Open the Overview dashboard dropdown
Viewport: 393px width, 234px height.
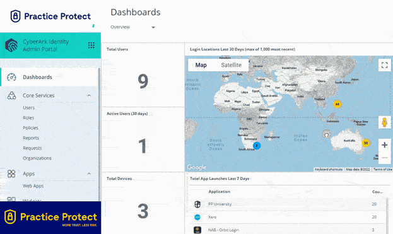point(133,27)
